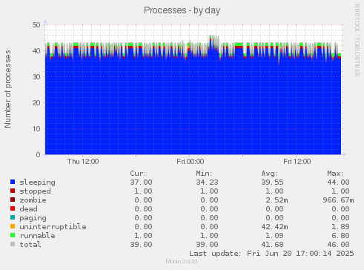Click the blue sleeping legend swatch
The width and height of the screenshot is (364, 270).
(x=13, y=182)
